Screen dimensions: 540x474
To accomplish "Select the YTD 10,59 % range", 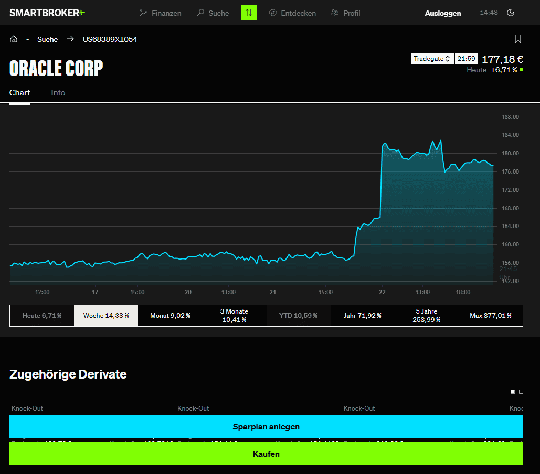I will [298, 316].
